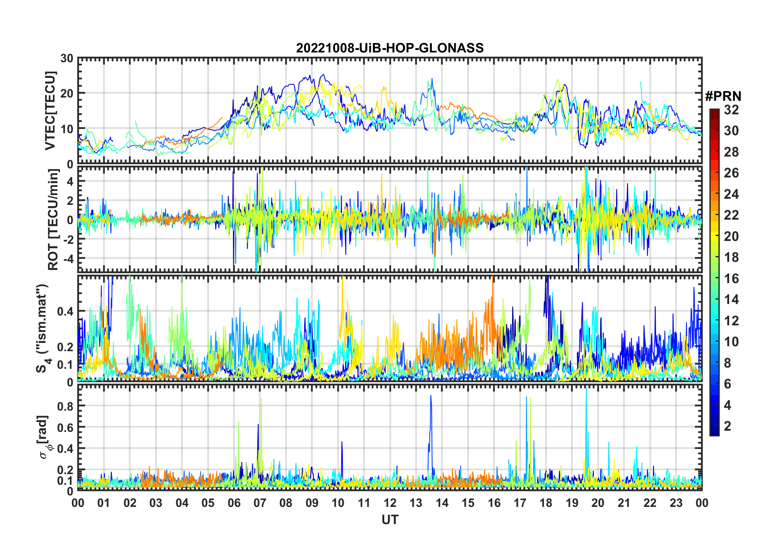Click the UT x-axis label

click(x=390, y=520)
